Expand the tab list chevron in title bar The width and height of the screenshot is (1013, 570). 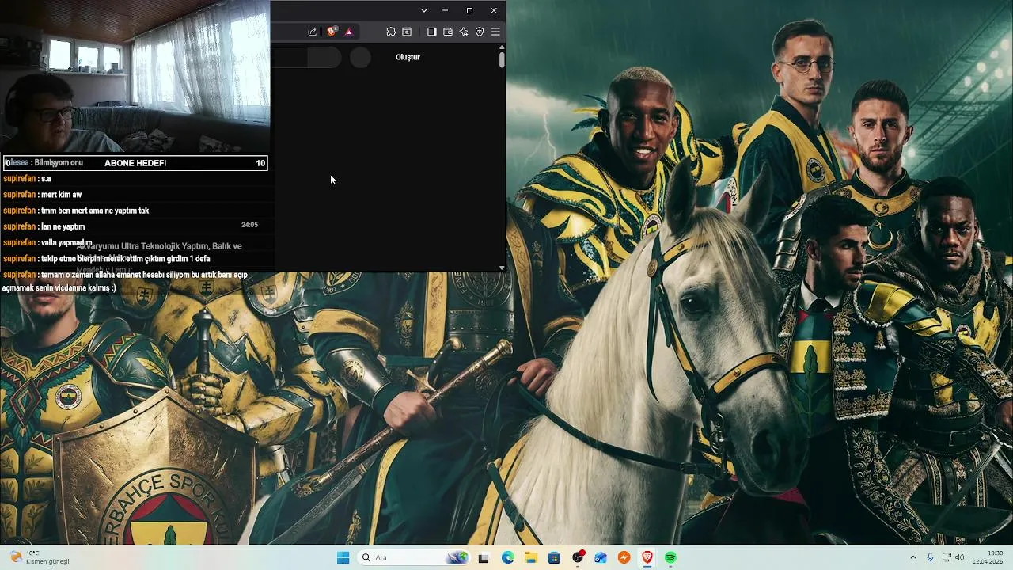coord(424,10)
